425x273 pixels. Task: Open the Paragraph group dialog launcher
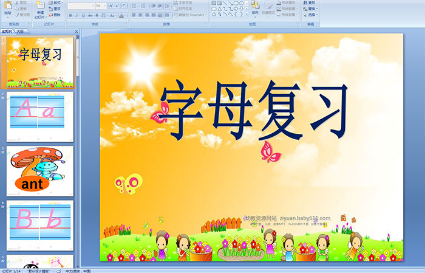[206, 24]
